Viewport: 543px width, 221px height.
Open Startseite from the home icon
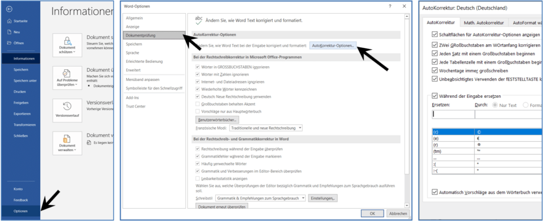8,21
